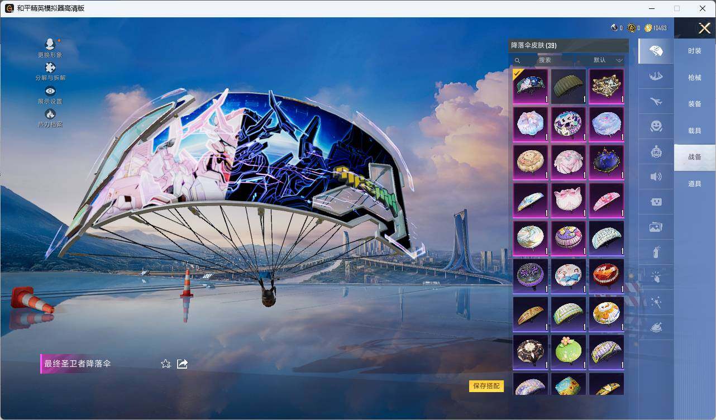The image size is (716, 420).
Task: Select the default olive green parachute
Action: click(x=569, y=86)
